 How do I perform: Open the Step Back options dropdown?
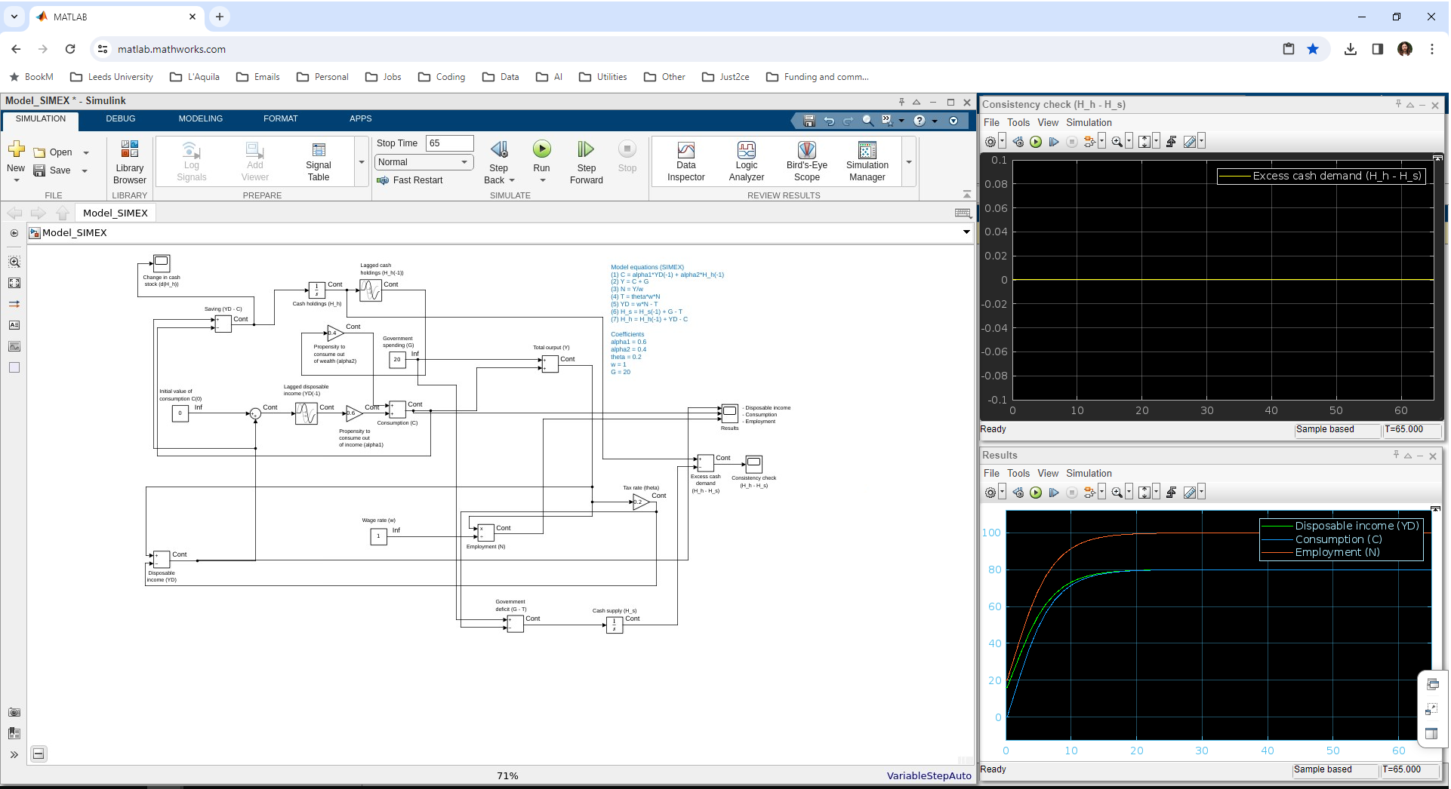[x=512, y=180]
